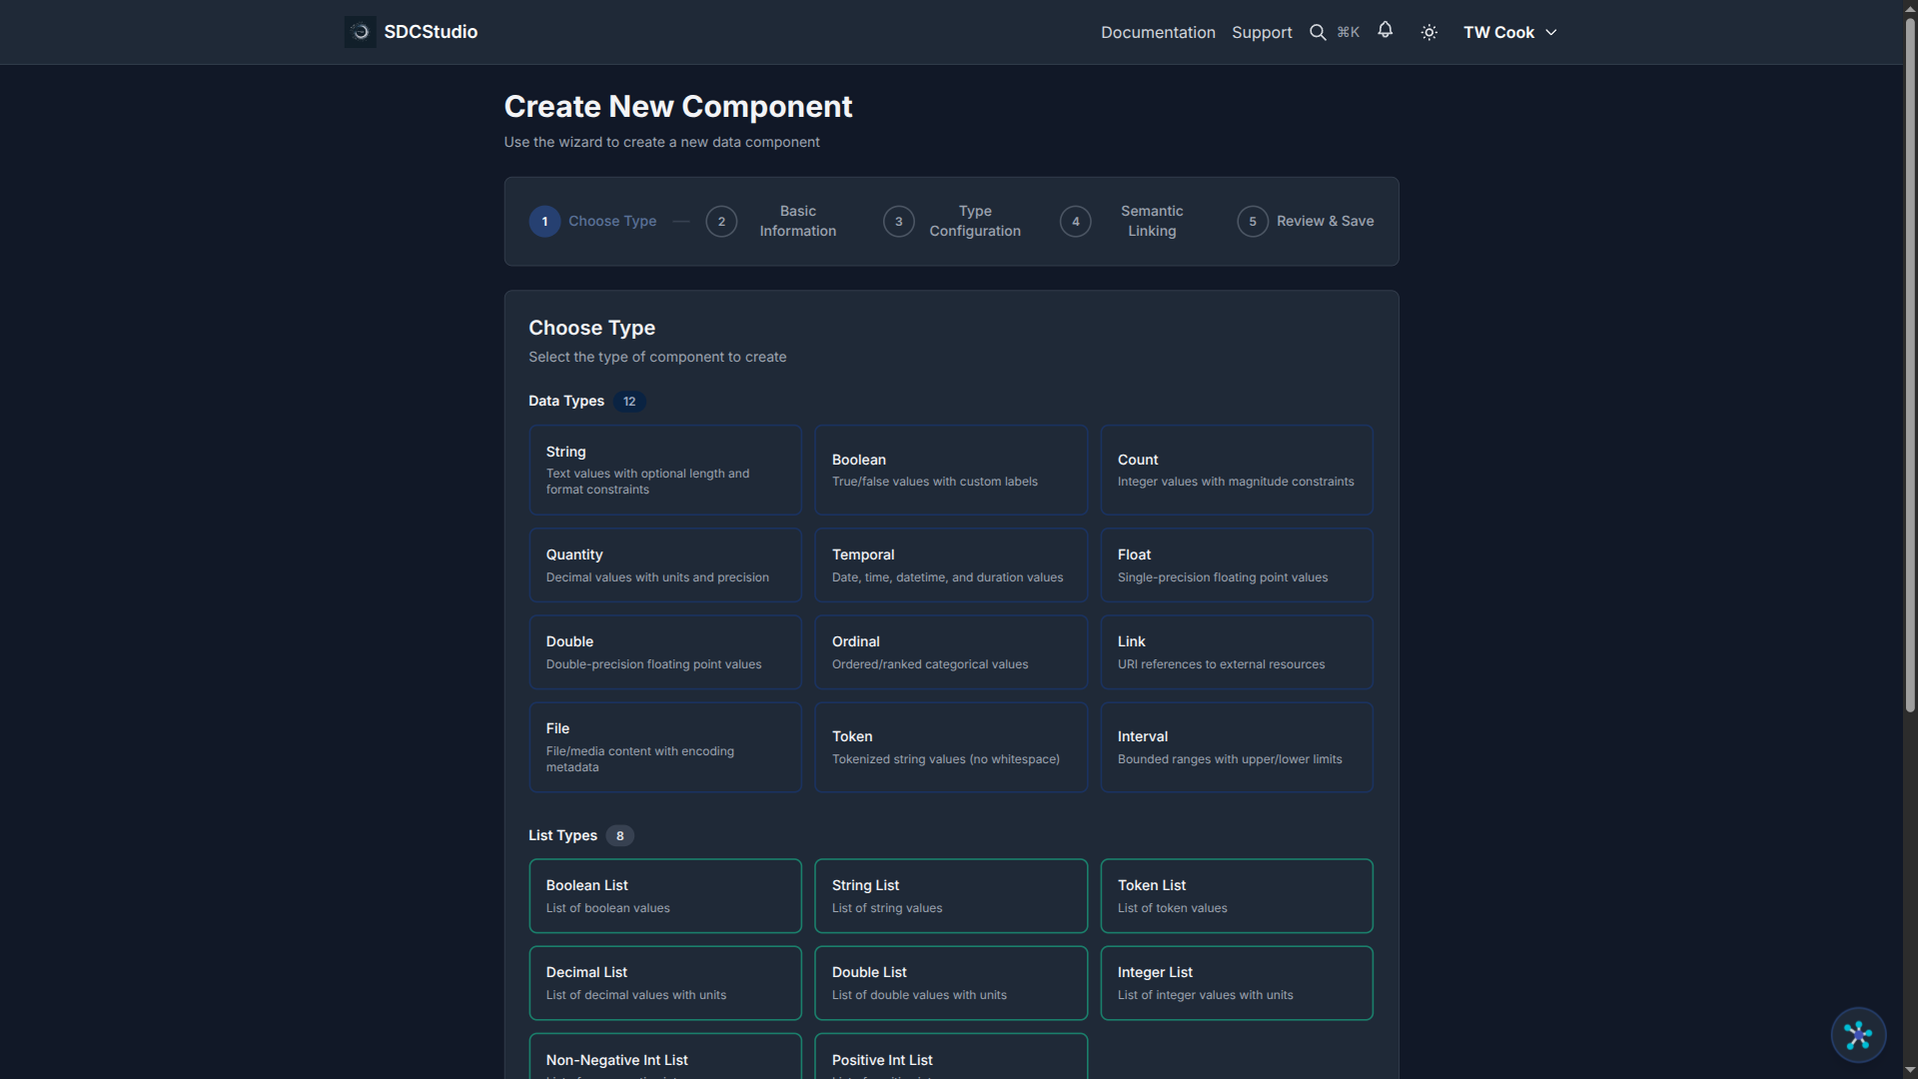Select the Boolean List type card
This screenshot has height=1079, width=1918.
(664, 895)
